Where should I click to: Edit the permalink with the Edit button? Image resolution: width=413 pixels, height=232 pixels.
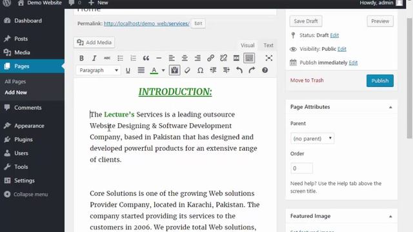click(198, 23)
